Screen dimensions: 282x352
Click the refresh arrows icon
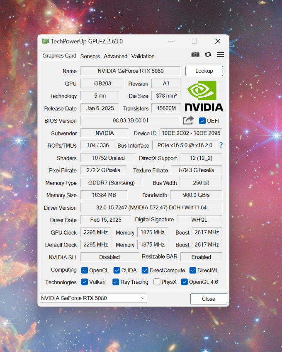point(208,55)
